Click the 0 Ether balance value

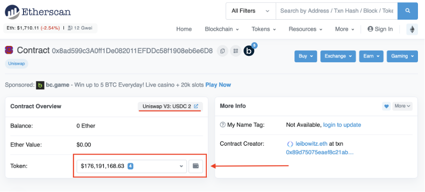86,126
